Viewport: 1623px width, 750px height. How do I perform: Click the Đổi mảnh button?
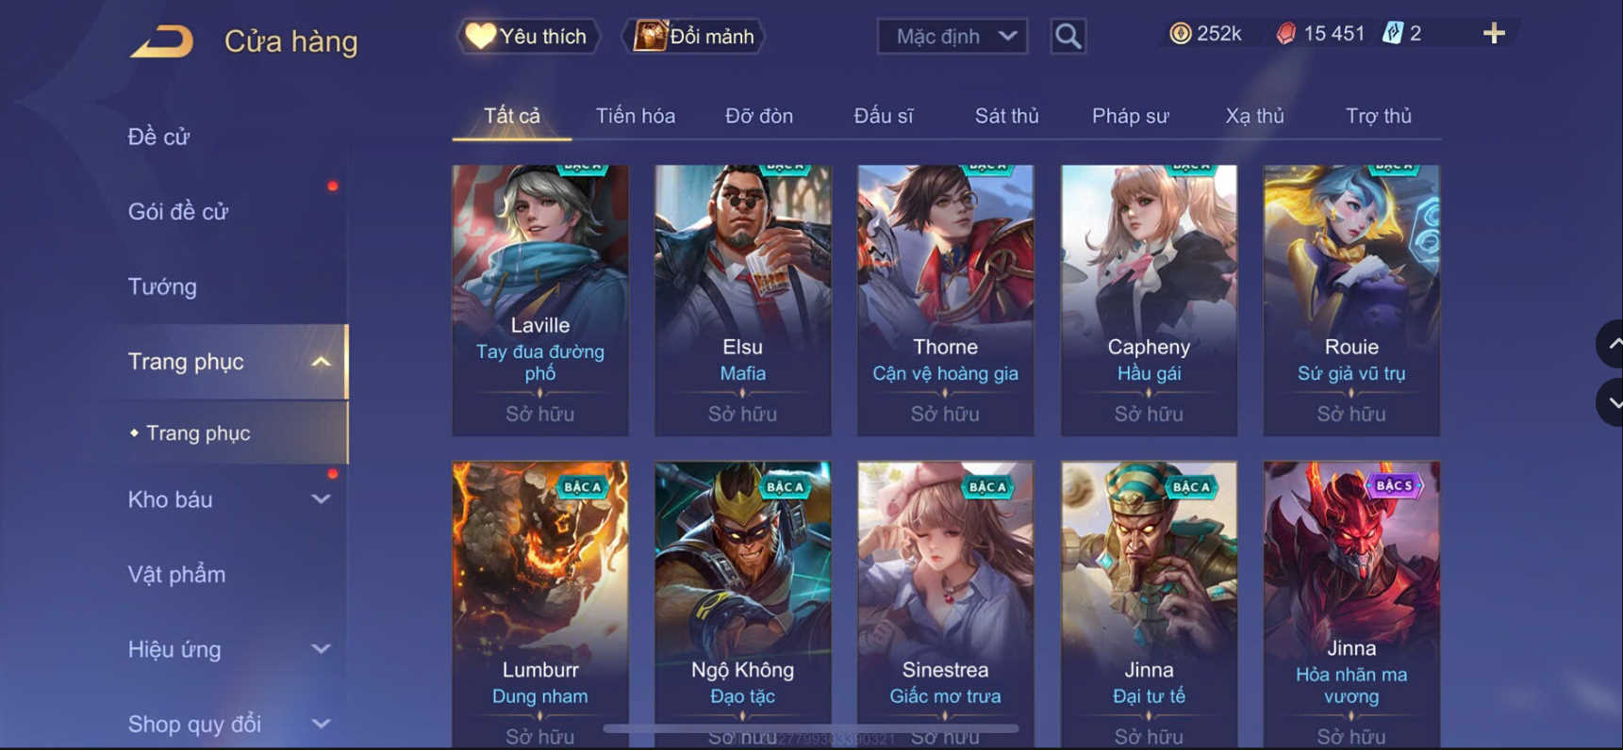click(x=693, y=36)
